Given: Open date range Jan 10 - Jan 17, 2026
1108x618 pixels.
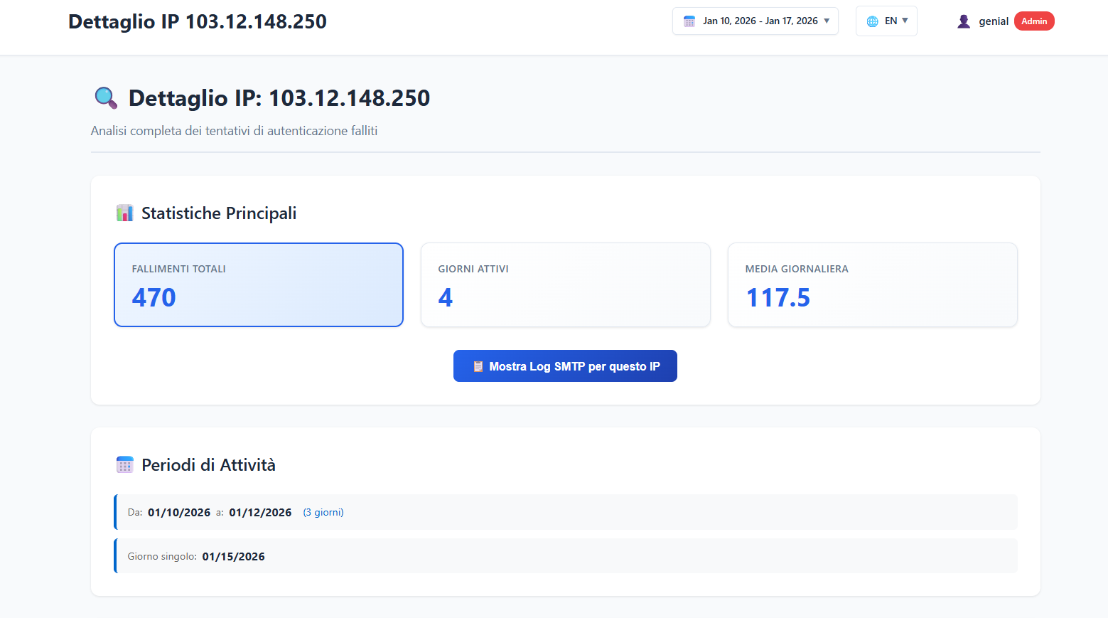Looking at the screenshot, I should click(x=760, y=21).
